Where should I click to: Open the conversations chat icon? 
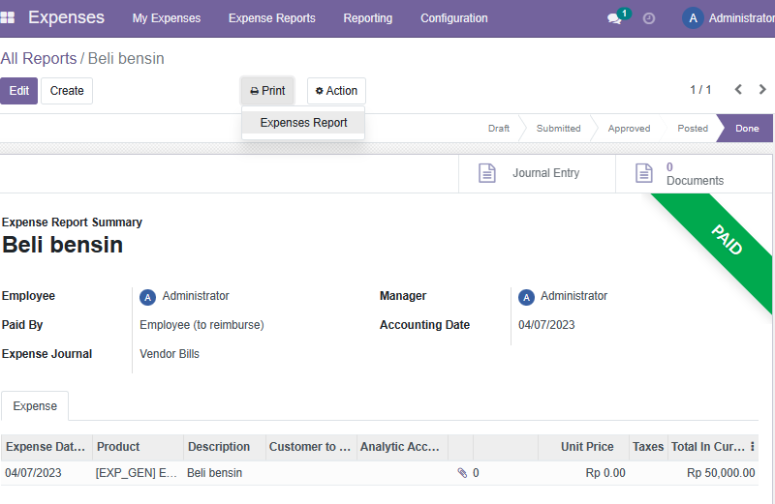click(x=614, y=18)
